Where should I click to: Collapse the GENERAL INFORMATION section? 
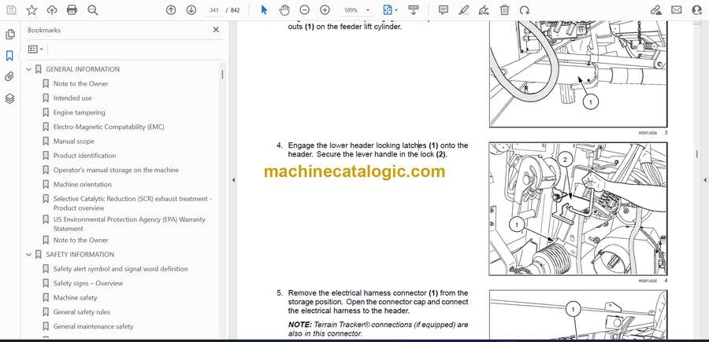tap(29, 69)
